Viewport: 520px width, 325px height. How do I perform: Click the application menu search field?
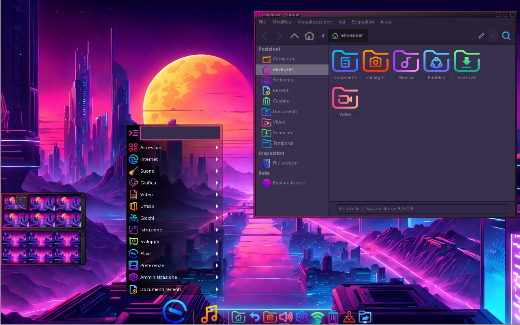[180, 133]
